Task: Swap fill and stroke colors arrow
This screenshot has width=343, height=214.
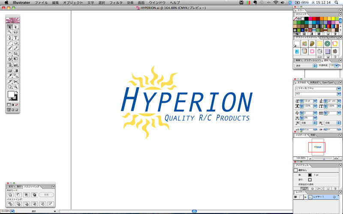Action: [x=17, y=92]
